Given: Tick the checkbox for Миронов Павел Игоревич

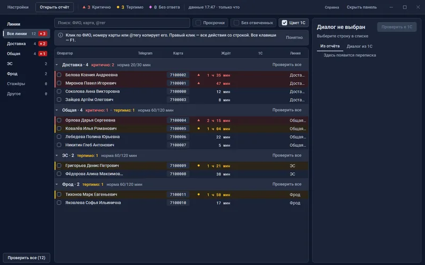Looking at the screenshot, I should click(x=59, y=83).
